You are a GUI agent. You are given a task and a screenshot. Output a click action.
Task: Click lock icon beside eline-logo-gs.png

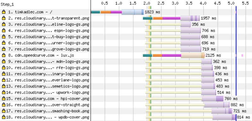[3, 25]
